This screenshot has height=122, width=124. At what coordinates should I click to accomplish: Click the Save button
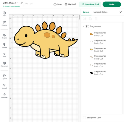(x=58, y=4)
